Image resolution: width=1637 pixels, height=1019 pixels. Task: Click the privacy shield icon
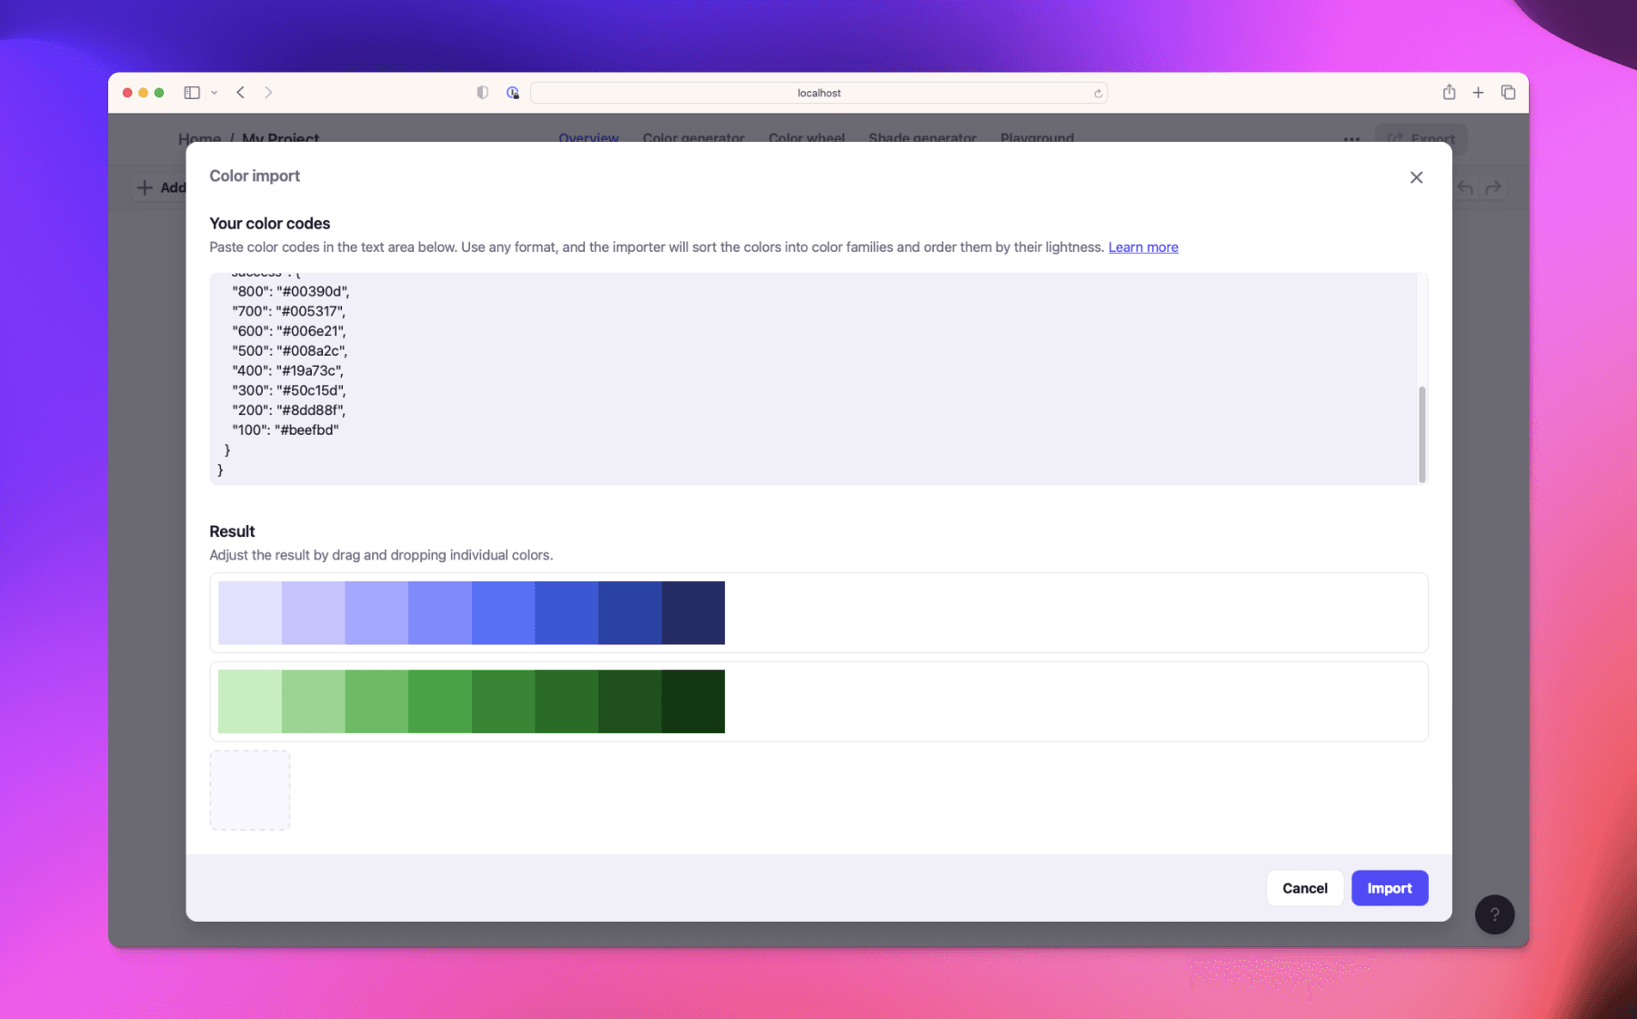pyautogui.click(x=482, y=92)
